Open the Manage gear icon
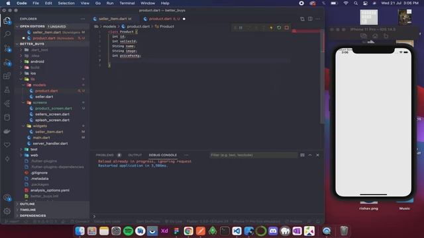The height and width of the screenshot is (238, 424). (x=7, y=211)
